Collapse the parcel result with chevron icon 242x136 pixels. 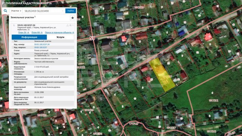pyautogui.click(x=73, y=25)
